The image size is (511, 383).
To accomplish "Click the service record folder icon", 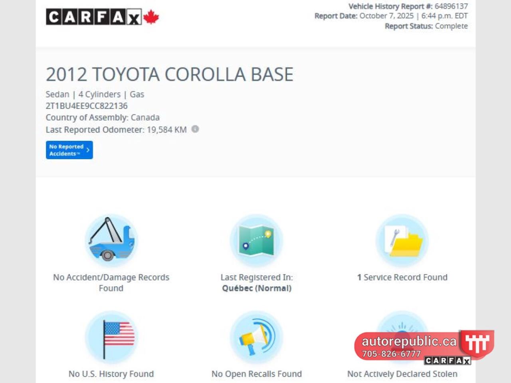I will (402, 241).
